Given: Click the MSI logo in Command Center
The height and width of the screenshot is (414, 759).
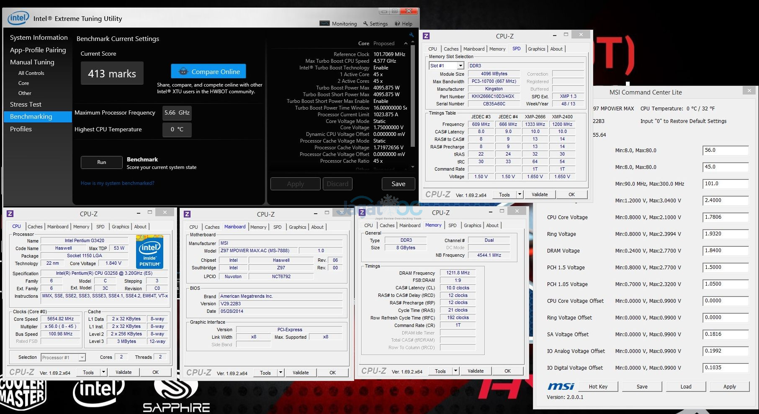Looking at the screenshot, I should pos(561,386).
